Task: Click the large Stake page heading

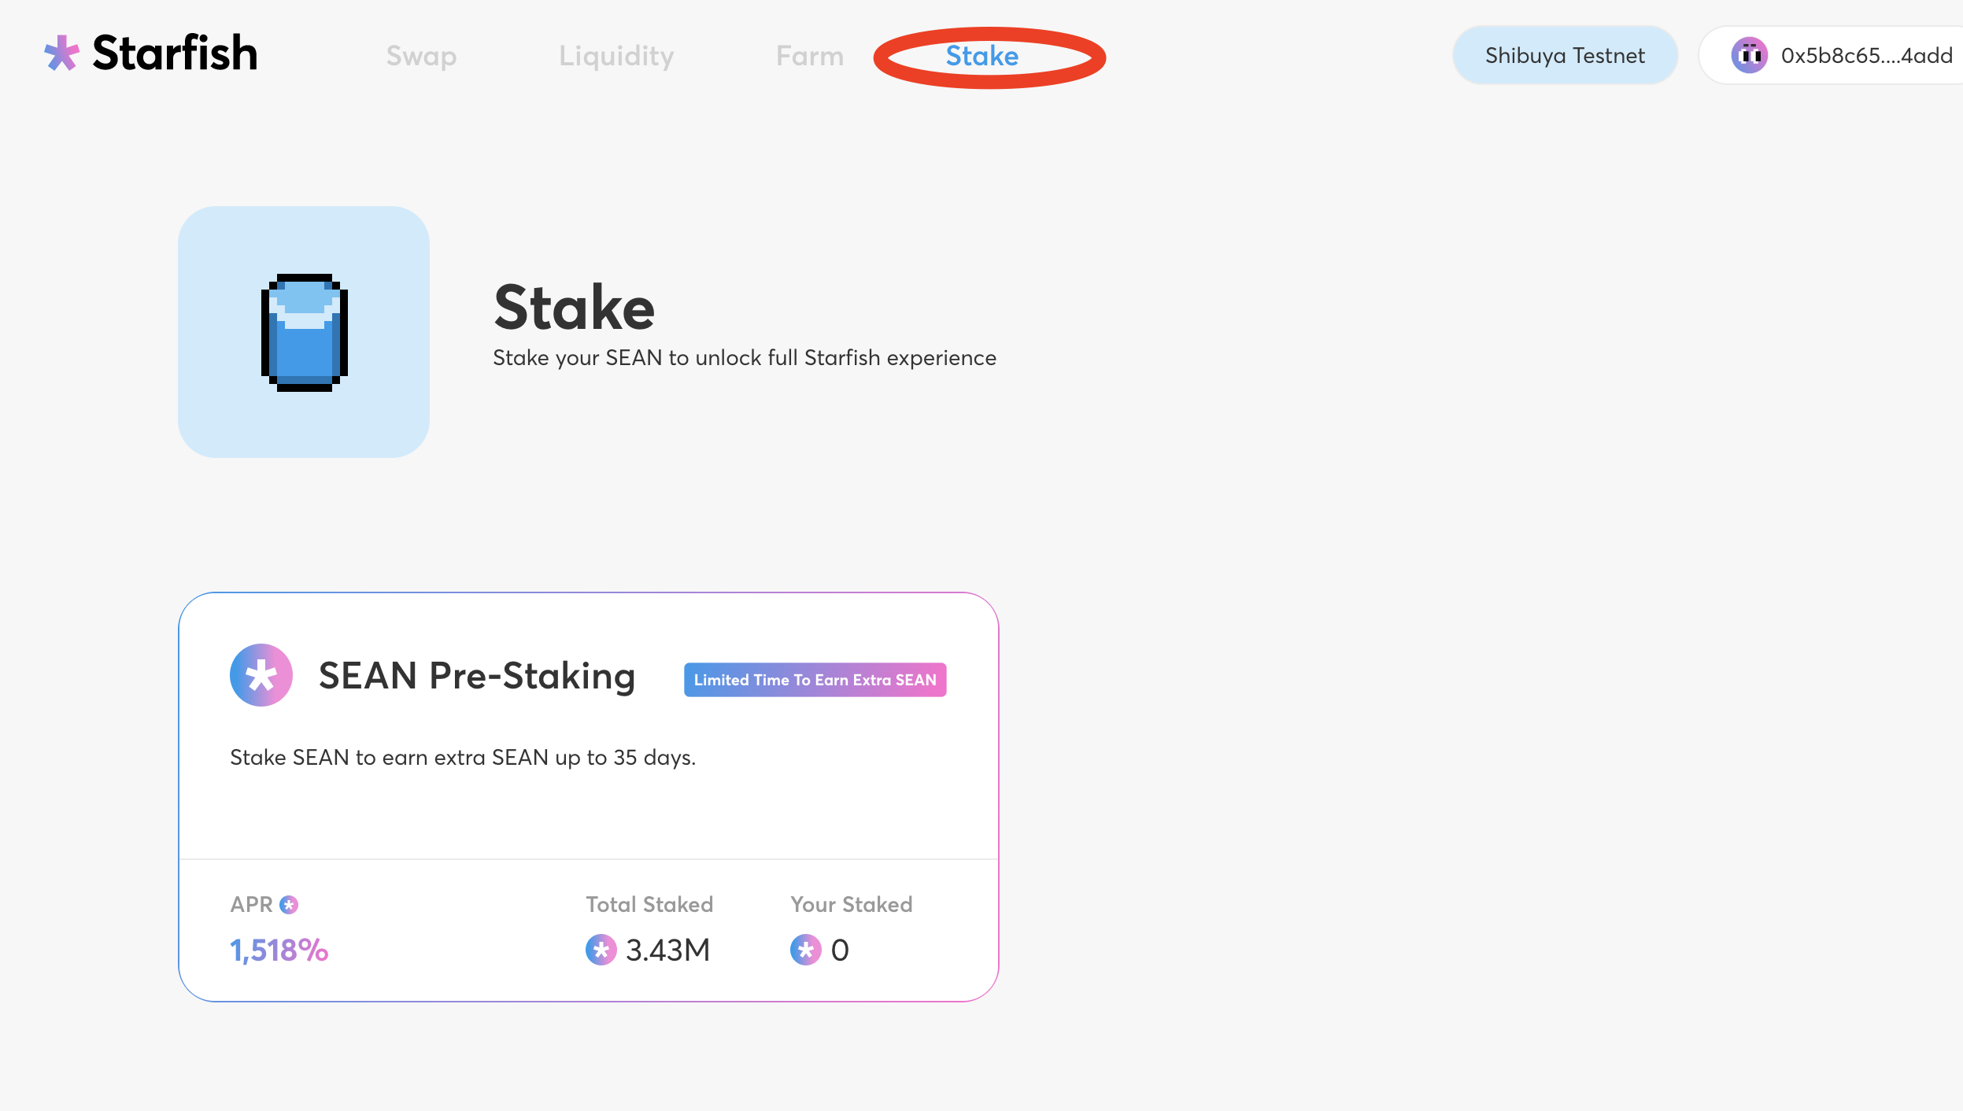Action: pos(574,308)
